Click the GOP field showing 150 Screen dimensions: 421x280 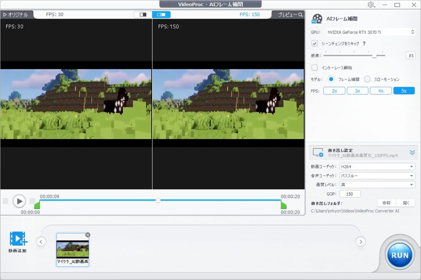pos(350,194)
